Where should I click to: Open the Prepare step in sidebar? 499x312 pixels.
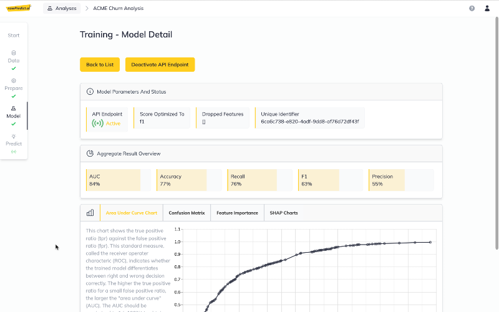tap(13, 88)
